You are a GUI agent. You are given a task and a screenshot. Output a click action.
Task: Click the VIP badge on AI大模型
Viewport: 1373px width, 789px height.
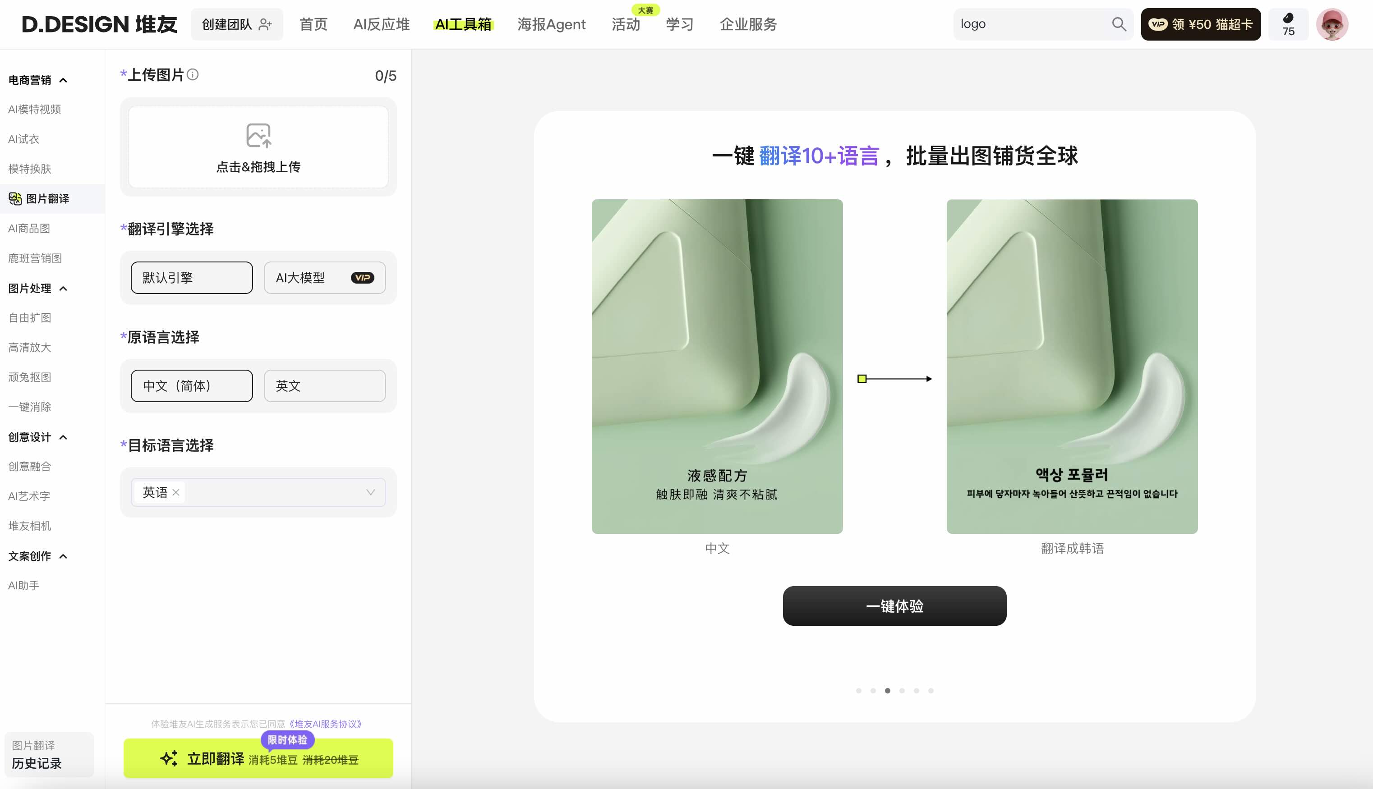tap(362, 277)
